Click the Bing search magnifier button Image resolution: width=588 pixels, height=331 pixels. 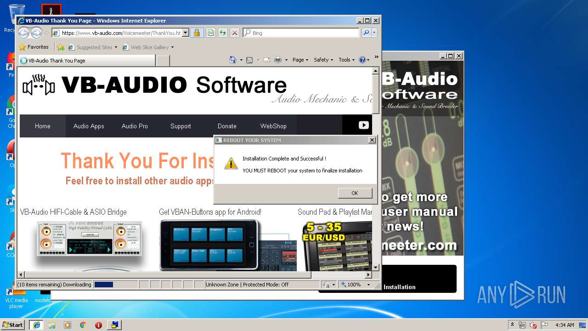click(366, 33)
